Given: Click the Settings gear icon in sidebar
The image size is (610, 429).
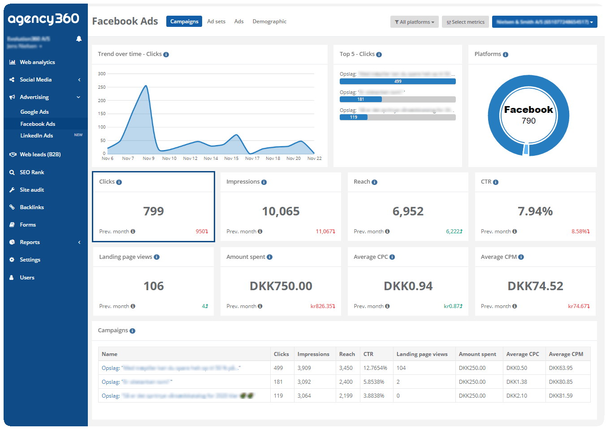Looking at the screenshot, I should pyautogui.click(x=12, y=260).
